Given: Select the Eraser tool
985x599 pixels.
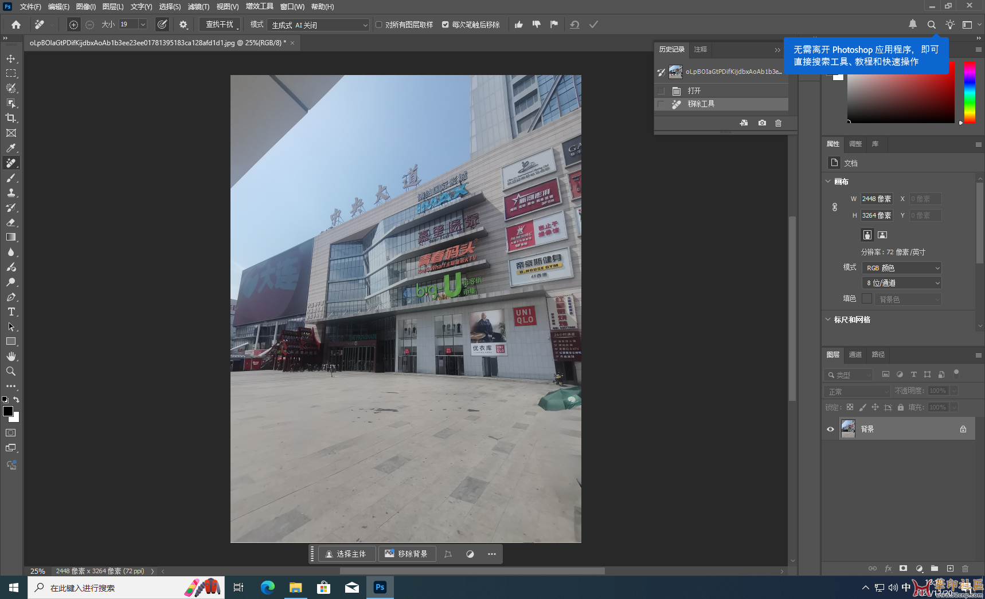Looking at the screenshot, I should pos(11,222).
